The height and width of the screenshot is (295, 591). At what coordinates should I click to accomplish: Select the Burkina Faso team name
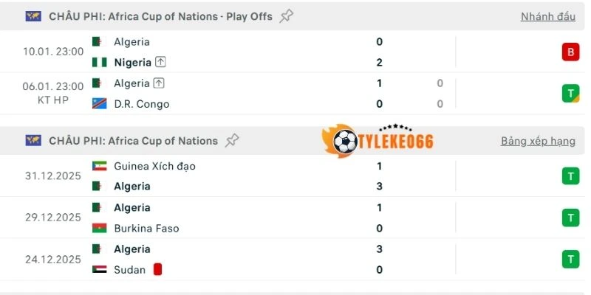[146, 228]
